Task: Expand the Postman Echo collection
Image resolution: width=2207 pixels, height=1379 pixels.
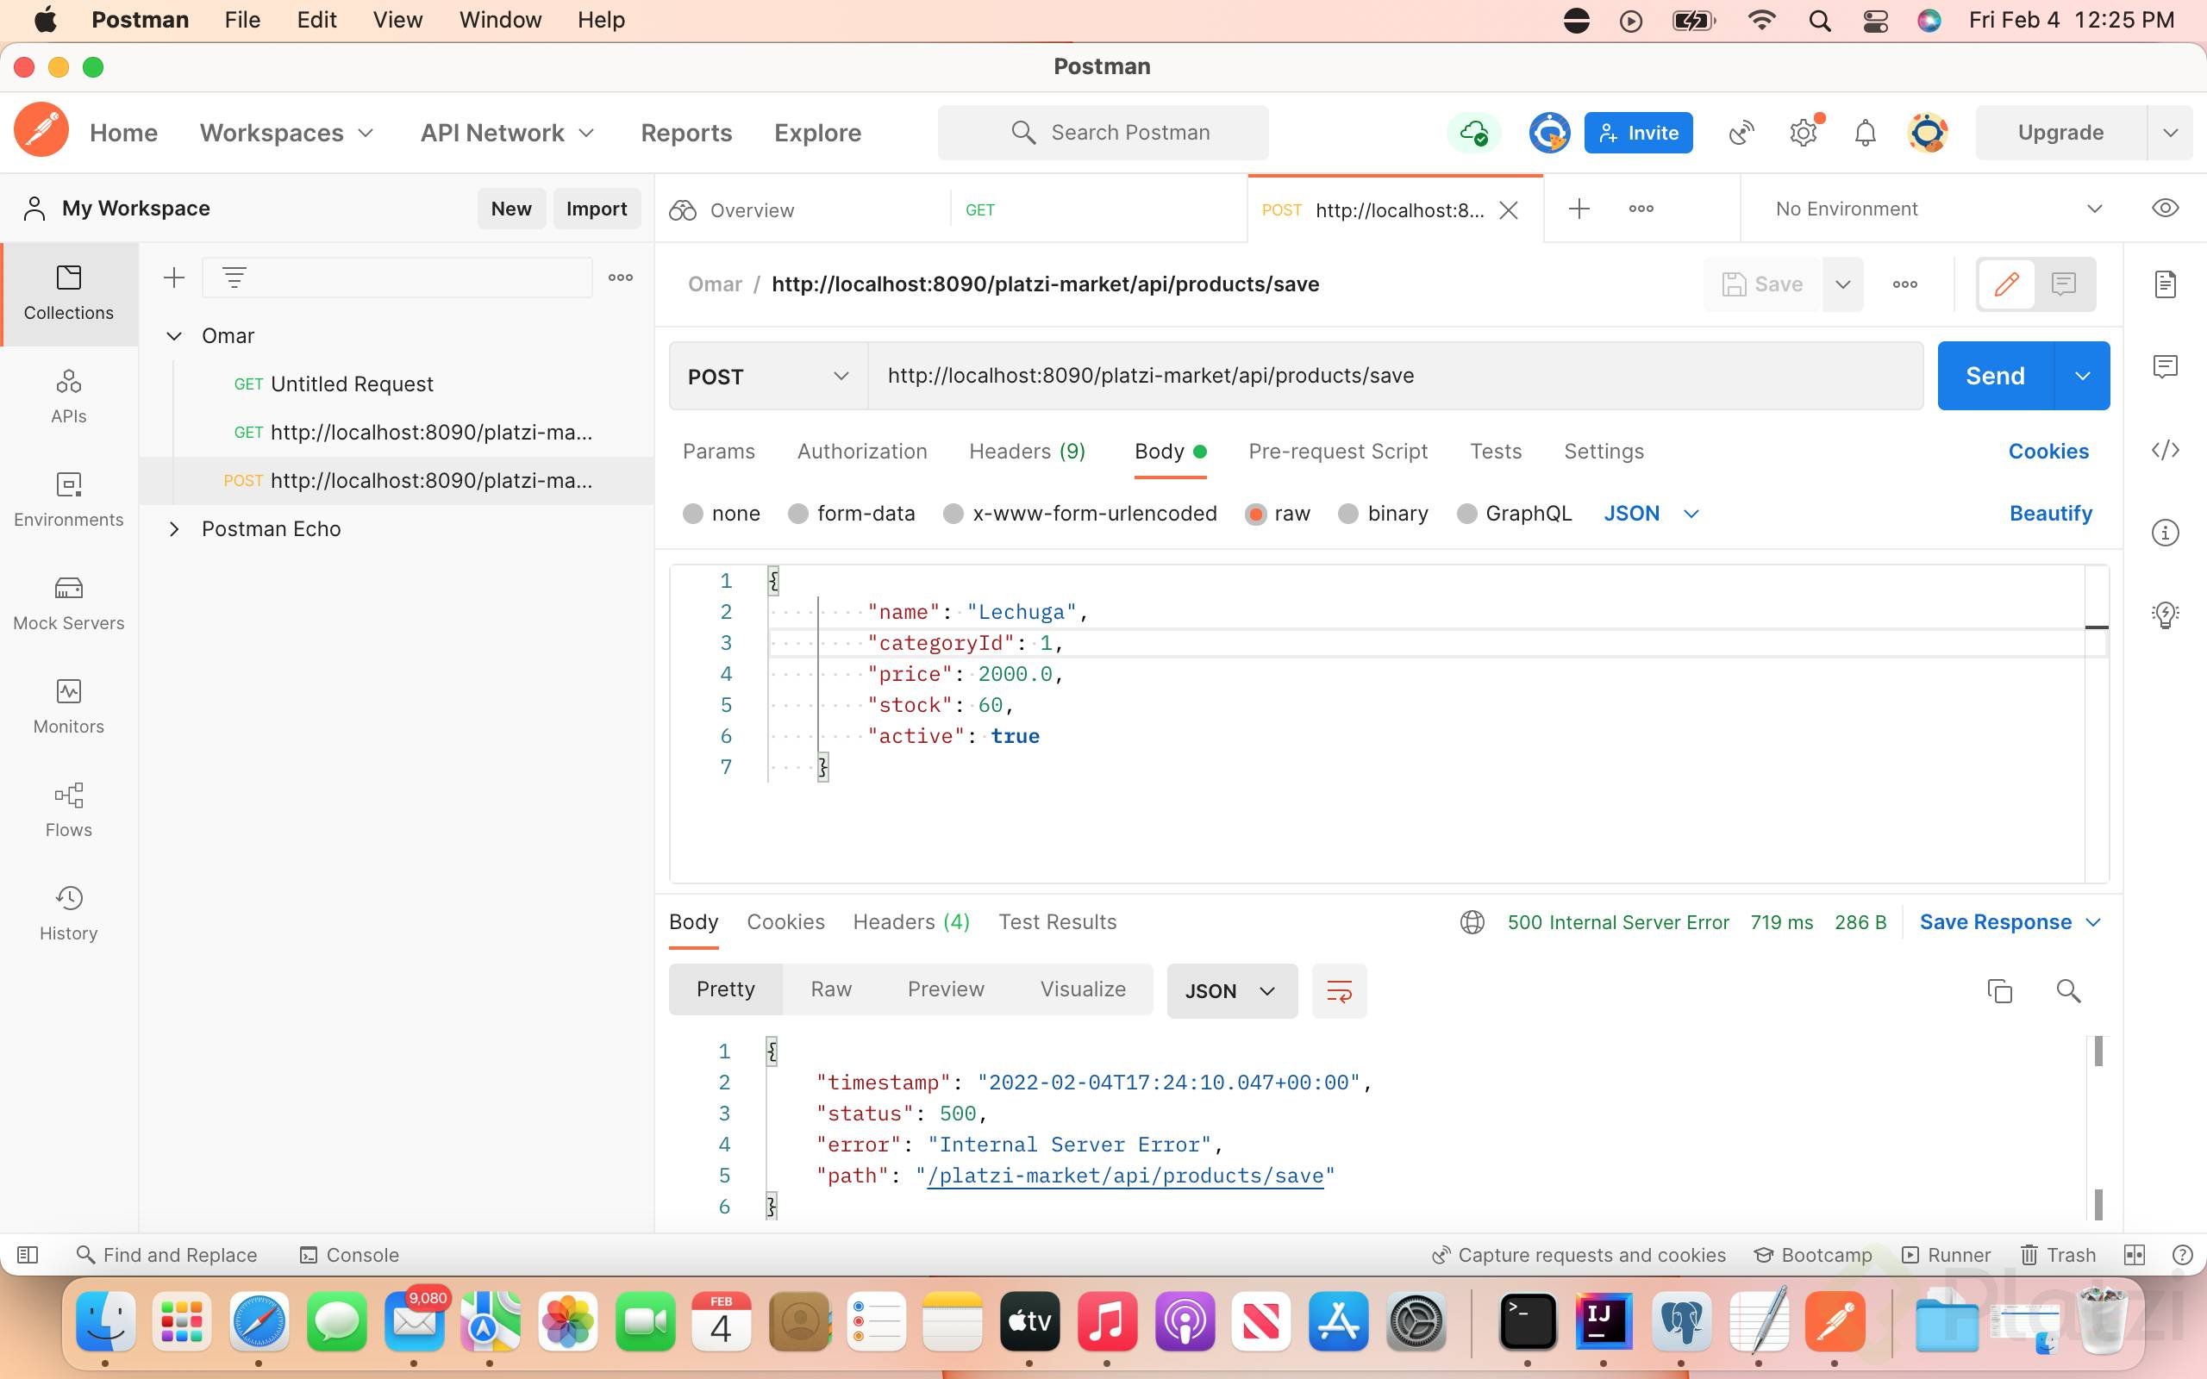Action: click(173, 529)
